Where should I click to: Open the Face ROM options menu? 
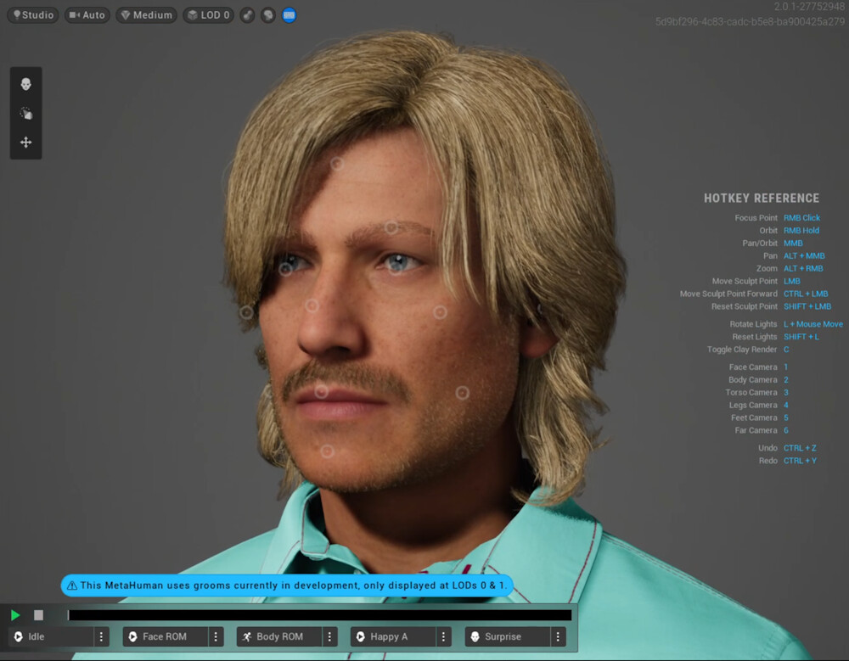(x=216, y=636)
